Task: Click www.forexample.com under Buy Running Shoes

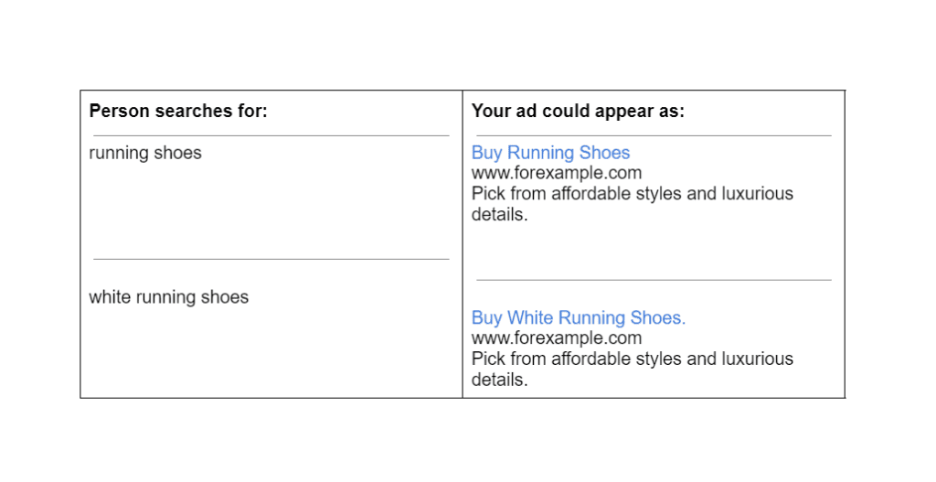Action: pyautogui.click(x=557, y=173)
